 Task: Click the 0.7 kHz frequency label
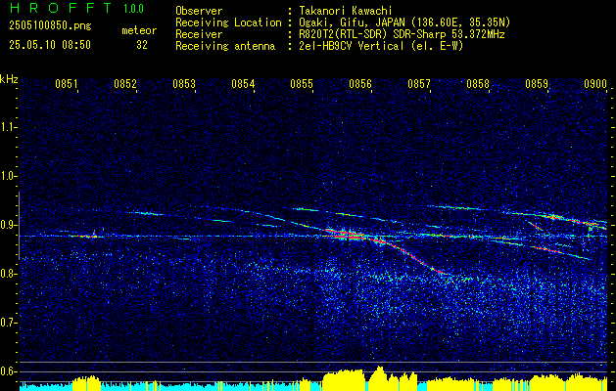pos(8,323)
